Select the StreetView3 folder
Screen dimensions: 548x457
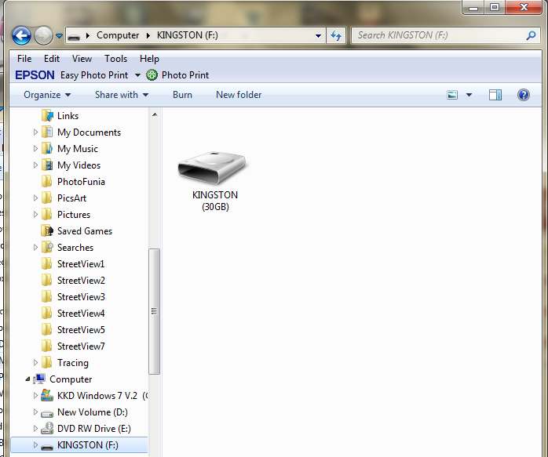(x=81, y=297)
